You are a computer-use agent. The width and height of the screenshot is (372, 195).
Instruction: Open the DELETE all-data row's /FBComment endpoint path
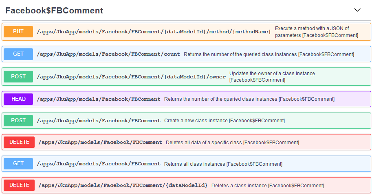pyautogui.click(x=100, y=142)
